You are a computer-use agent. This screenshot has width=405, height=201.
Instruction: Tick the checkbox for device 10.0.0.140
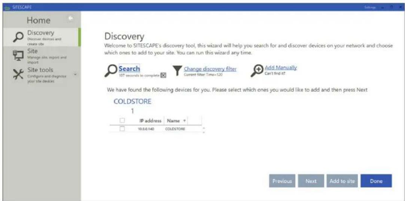point(122,128)
